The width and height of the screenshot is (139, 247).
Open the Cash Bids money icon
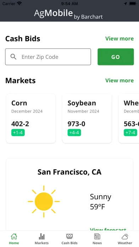click(69, 236)
